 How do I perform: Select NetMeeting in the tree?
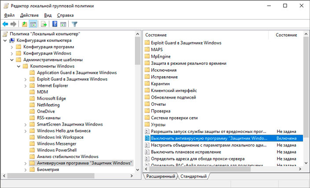tap(48, 105)
